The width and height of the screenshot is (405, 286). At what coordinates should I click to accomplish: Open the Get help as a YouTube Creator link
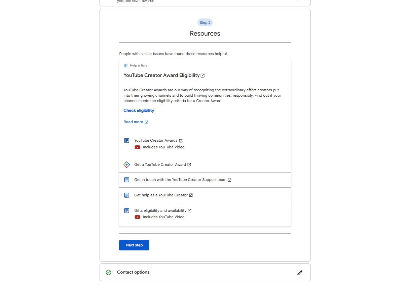click(161, 195)
